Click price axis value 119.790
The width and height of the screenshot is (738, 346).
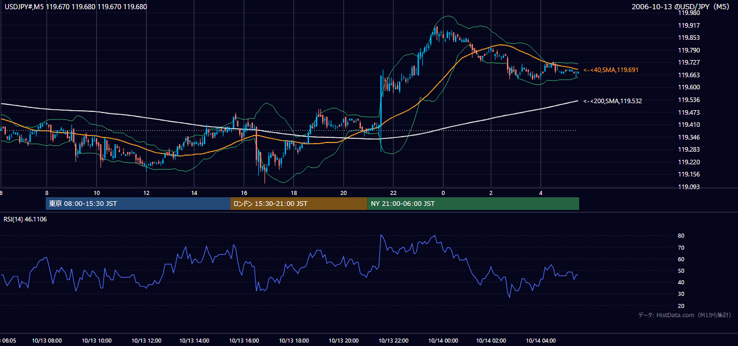point(689,50)
